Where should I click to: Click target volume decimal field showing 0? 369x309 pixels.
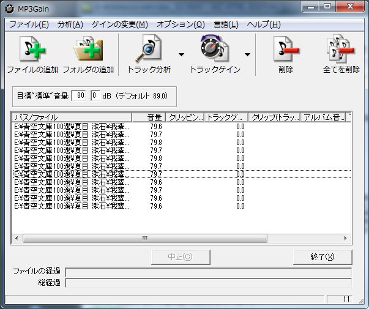95,95
